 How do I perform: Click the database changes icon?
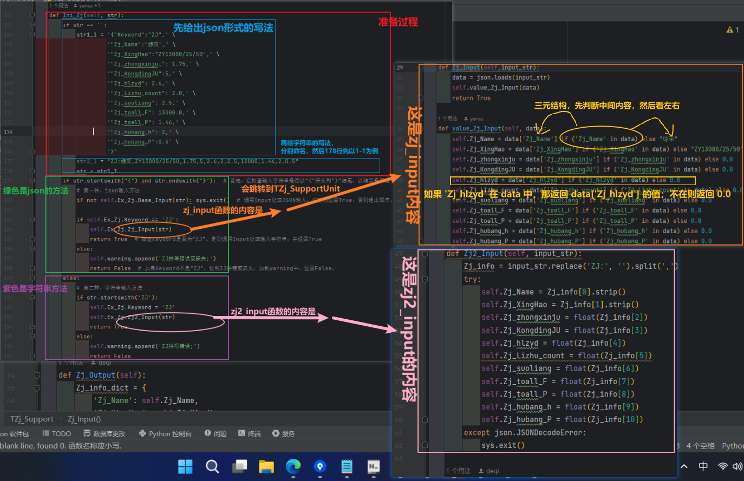(87, 433)
